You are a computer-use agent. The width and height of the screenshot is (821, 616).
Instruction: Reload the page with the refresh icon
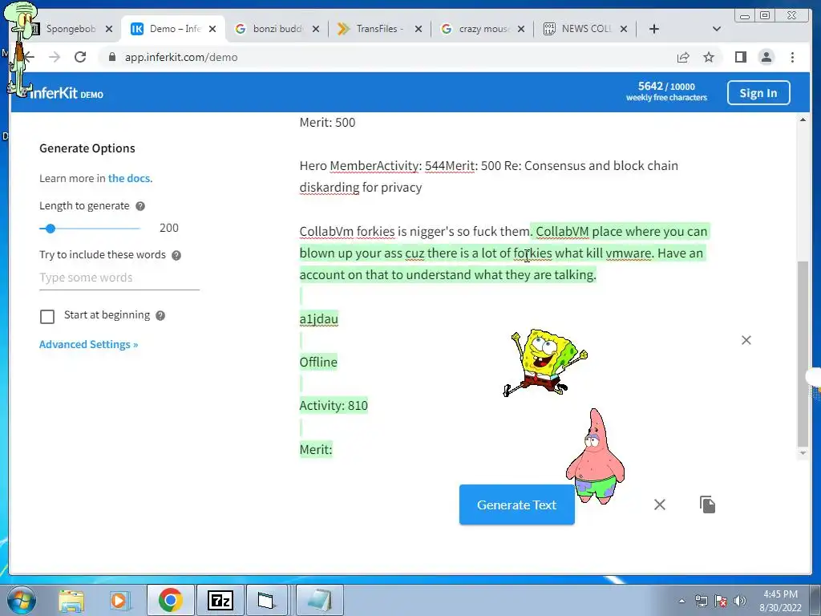pyautogui.click(x=80, y=57)
